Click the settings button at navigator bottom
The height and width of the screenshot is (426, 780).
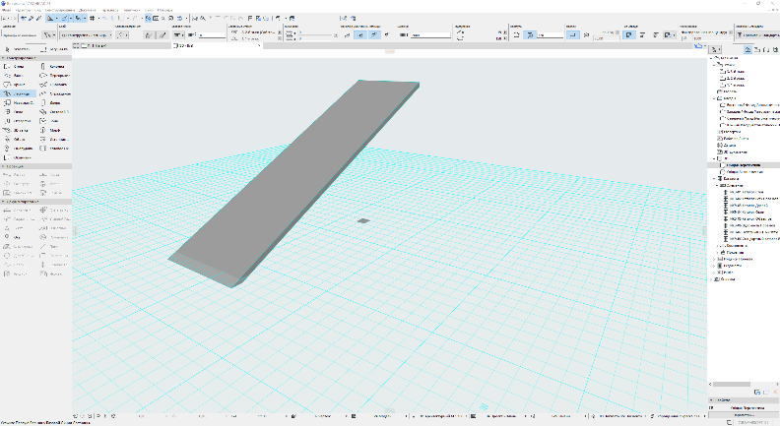pyautogui.click(x=744, y=414)
